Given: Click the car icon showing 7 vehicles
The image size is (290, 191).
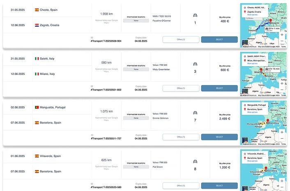Looking at the screenshot, I should [x=196, y=113].
